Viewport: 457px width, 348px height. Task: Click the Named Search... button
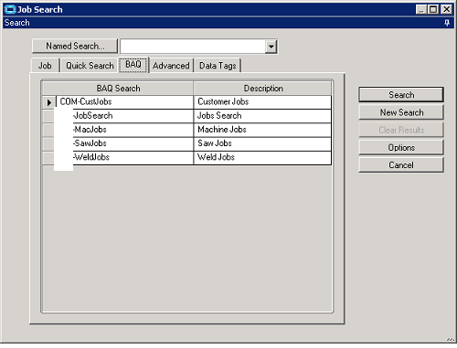(x=75, y=46)
